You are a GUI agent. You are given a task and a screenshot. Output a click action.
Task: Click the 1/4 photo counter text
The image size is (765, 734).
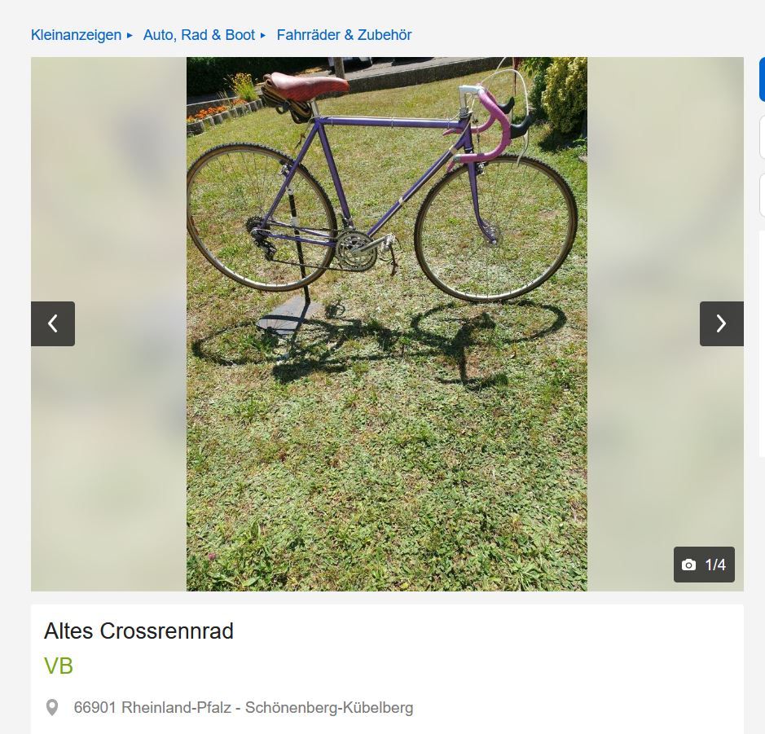715,565
